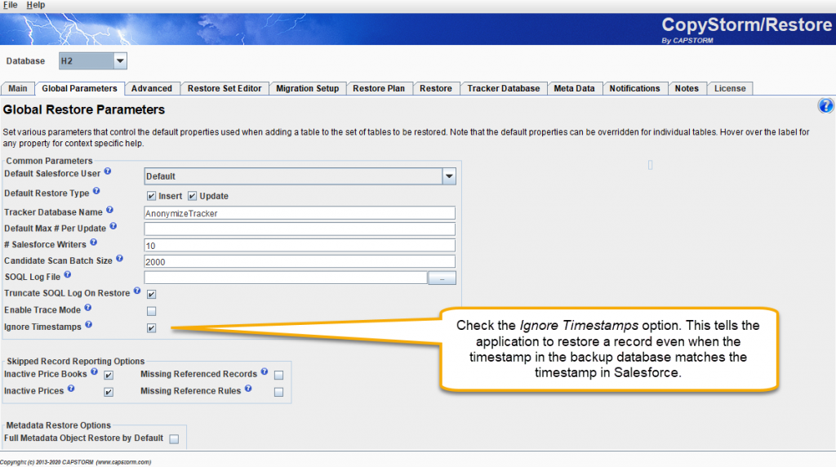The width and height of the screenshot is (836, 467).
Task: Click help icon next to Inactive Prices
Action: [71, 389]
